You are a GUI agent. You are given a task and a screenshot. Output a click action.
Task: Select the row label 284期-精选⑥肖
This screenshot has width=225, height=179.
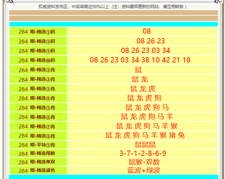coord(37,117)
